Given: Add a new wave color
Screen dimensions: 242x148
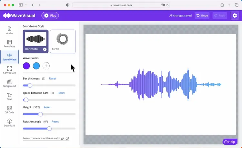Looking at the screenshot, I should pos(46,66).
